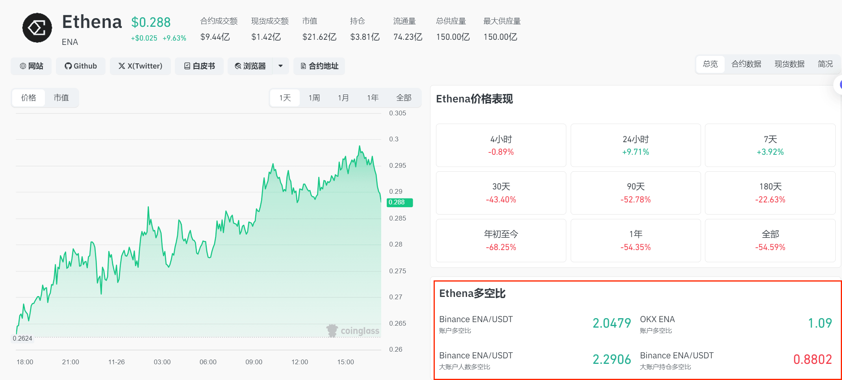
Task: Open the 网站 website link button
Action: click(31, 66)
